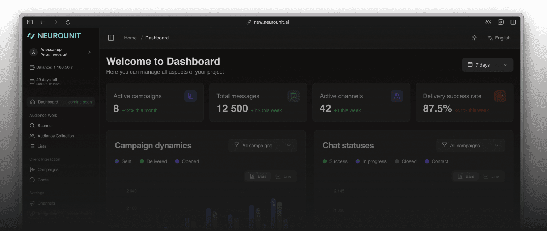Click the Active channels users icon
The image size is (547, 231).
point(396,96)
